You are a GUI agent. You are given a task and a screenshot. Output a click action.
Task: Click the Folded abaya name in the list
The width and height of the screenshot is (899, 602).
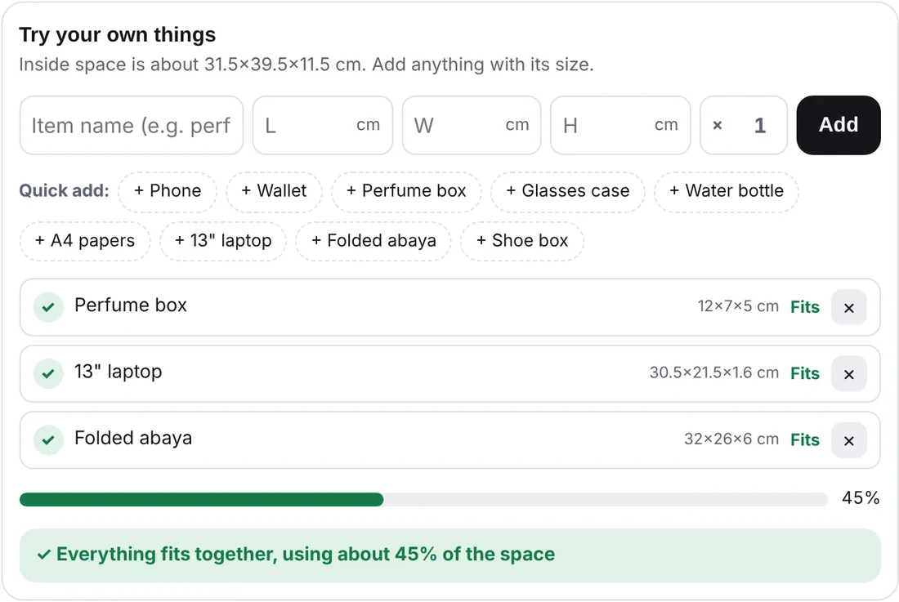[133, 438]
